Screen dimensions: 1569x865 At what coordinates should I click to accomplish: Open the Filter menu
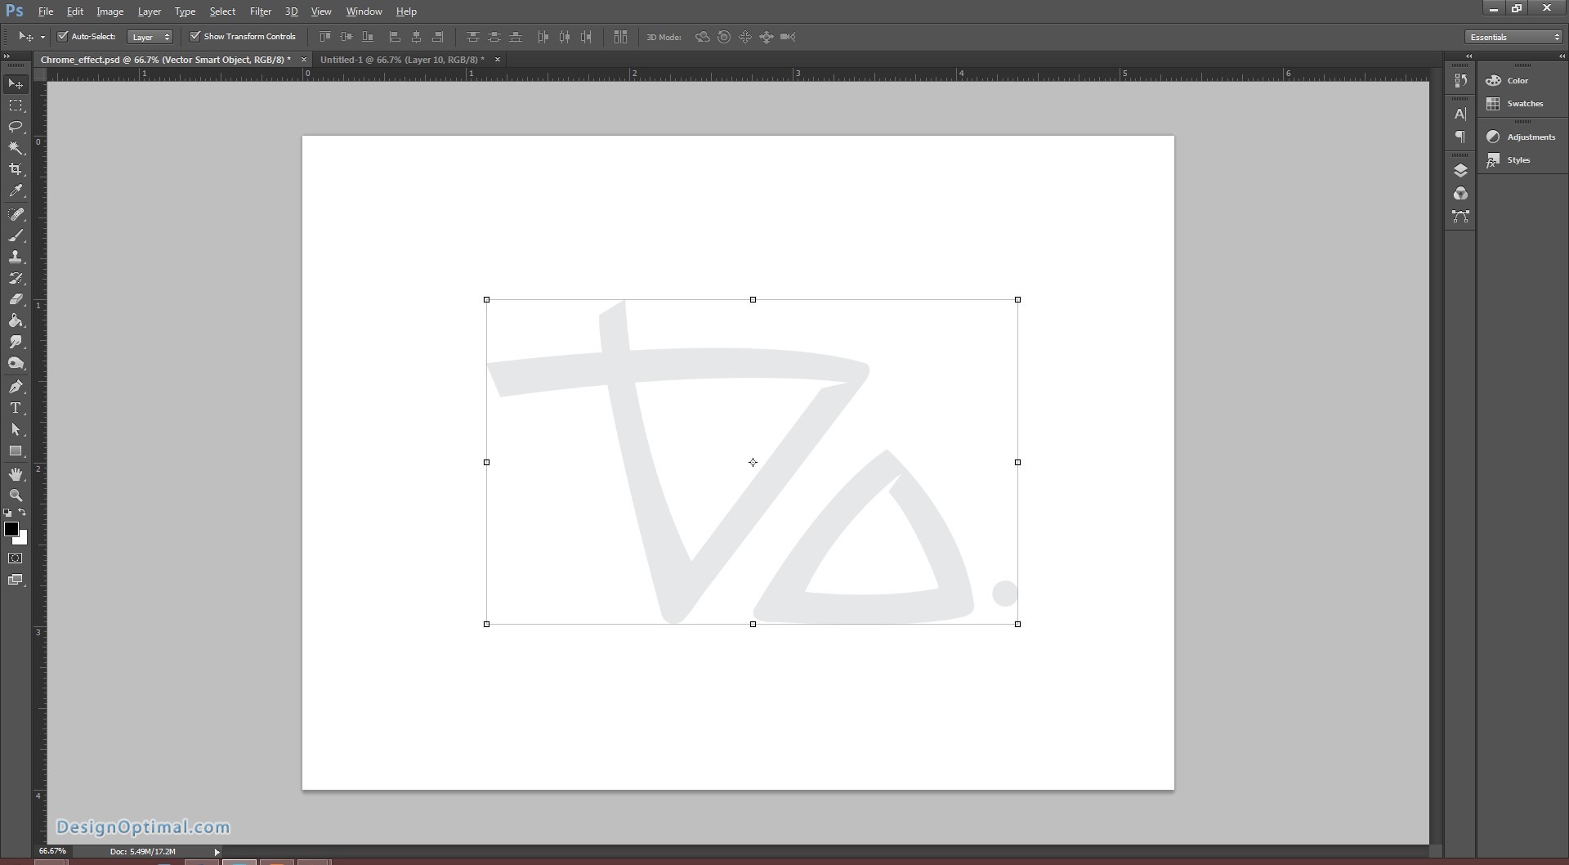tap(261, 11)
